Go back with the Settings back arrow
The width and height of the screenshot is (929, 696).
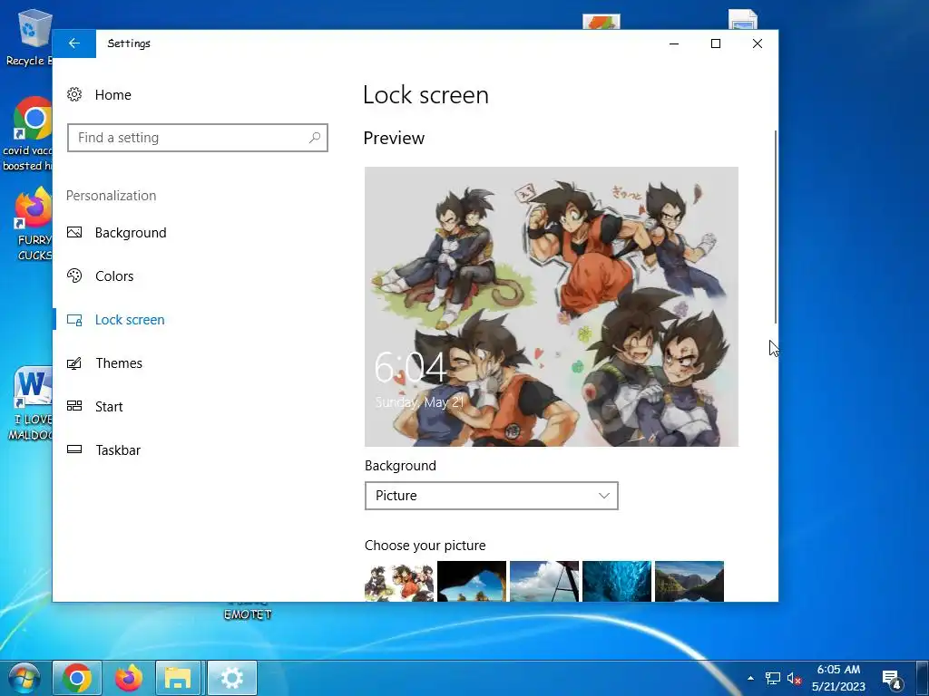click(x=74, y=43)
